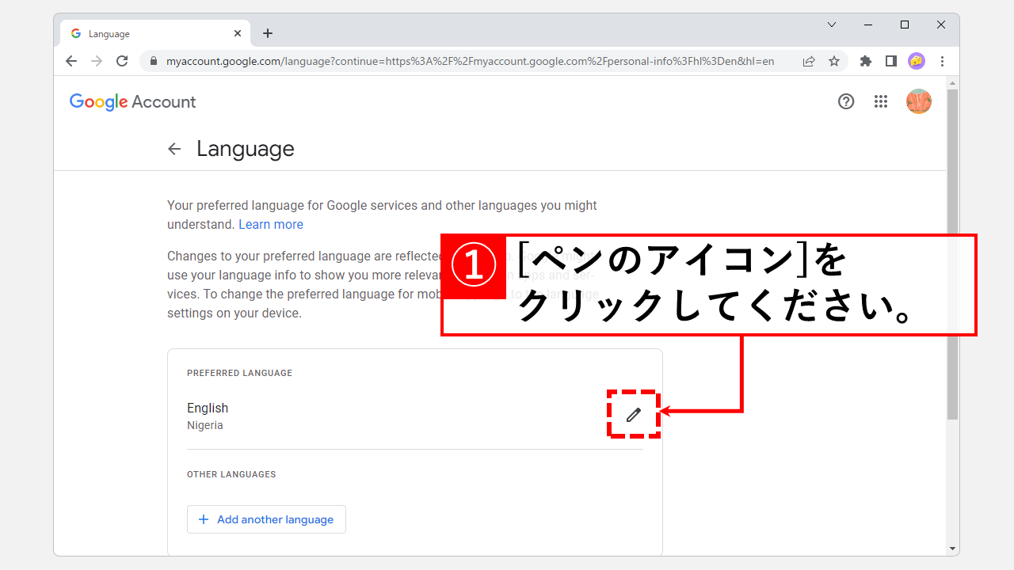Open the Google apps grid icon

pos(881,101)
